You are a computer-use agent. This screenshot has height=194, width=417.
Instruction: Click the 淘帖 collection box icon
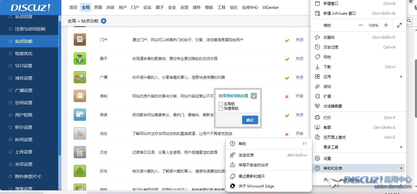click(x=80, y=96)
